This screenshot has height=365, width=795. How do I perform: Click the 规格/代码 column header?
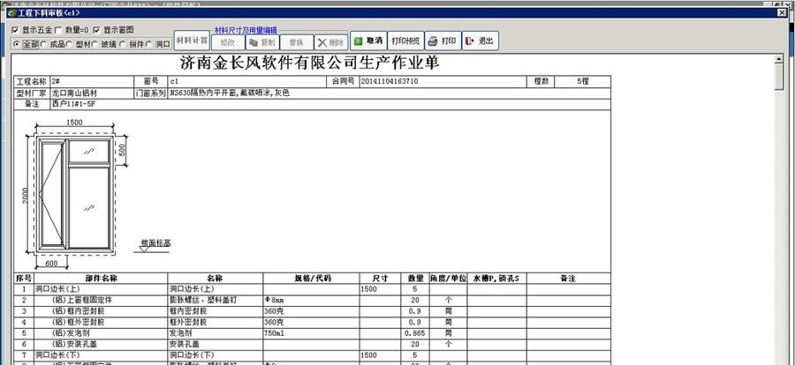(x=311, y=279)
